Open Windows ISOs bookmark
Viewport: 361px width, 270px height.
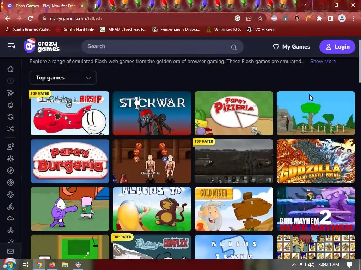pyautogui.click(x=224, y=30)
